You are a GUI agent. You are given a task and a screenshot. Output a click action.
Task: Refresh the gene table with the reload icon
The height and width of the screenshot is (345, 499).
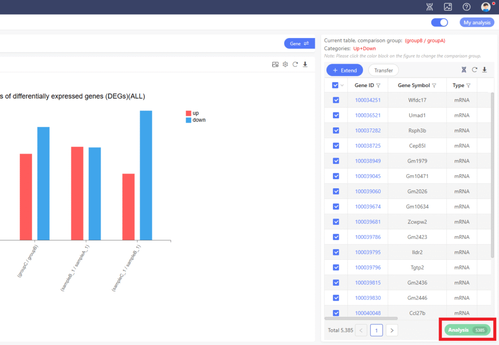tap(475, 70)
